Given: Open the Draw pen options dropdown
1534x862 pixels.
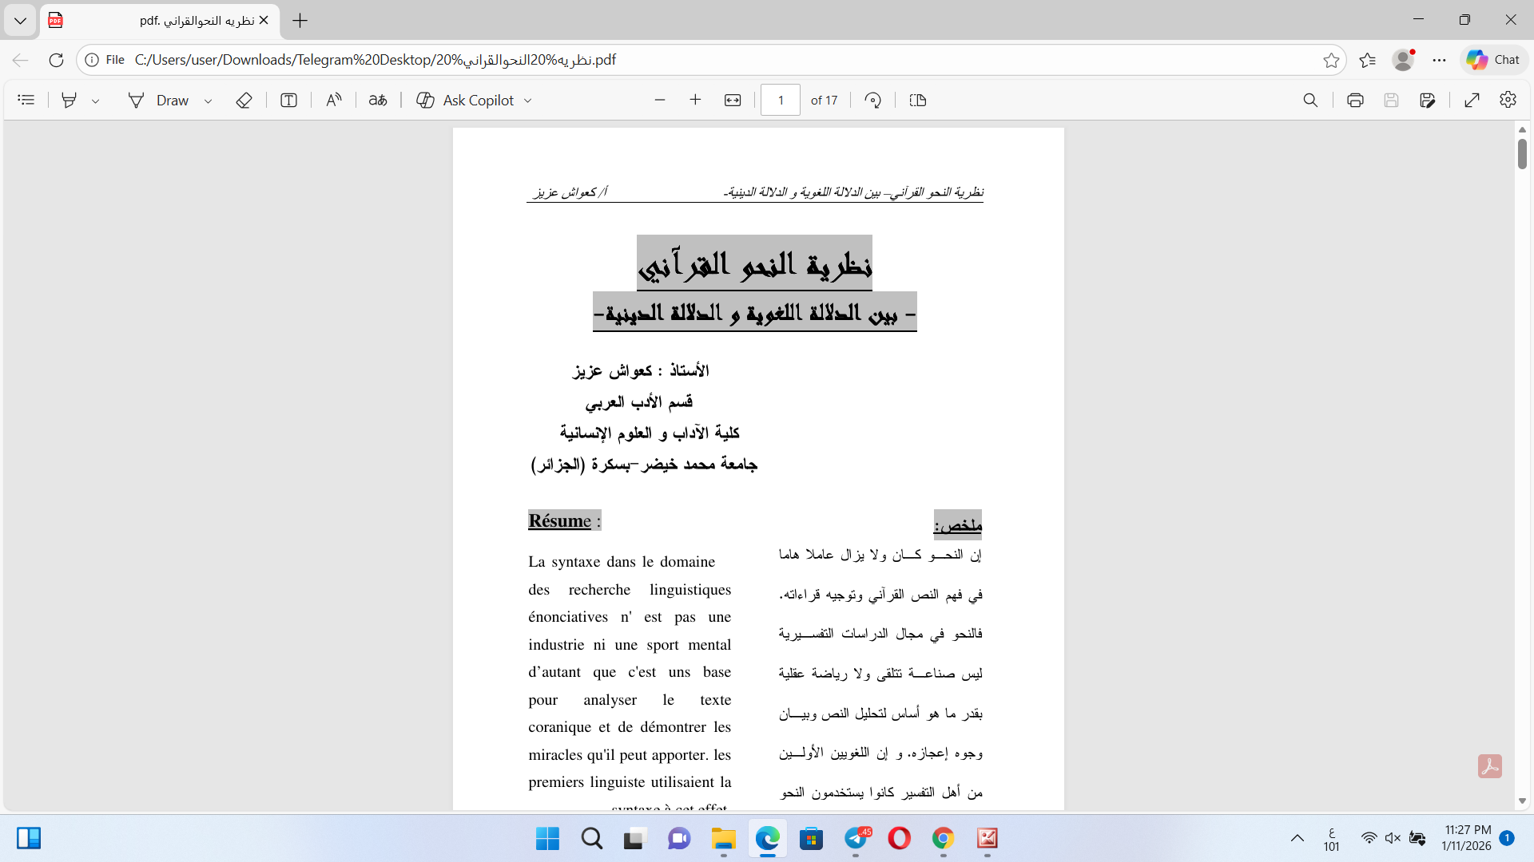Looking at the screenshot, I should coord(209,101).
